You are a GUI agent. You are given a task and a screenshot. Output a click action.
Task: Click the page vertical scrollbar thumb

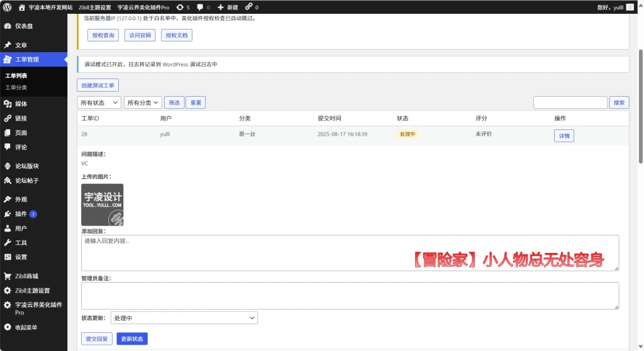[x=640, y=107]
